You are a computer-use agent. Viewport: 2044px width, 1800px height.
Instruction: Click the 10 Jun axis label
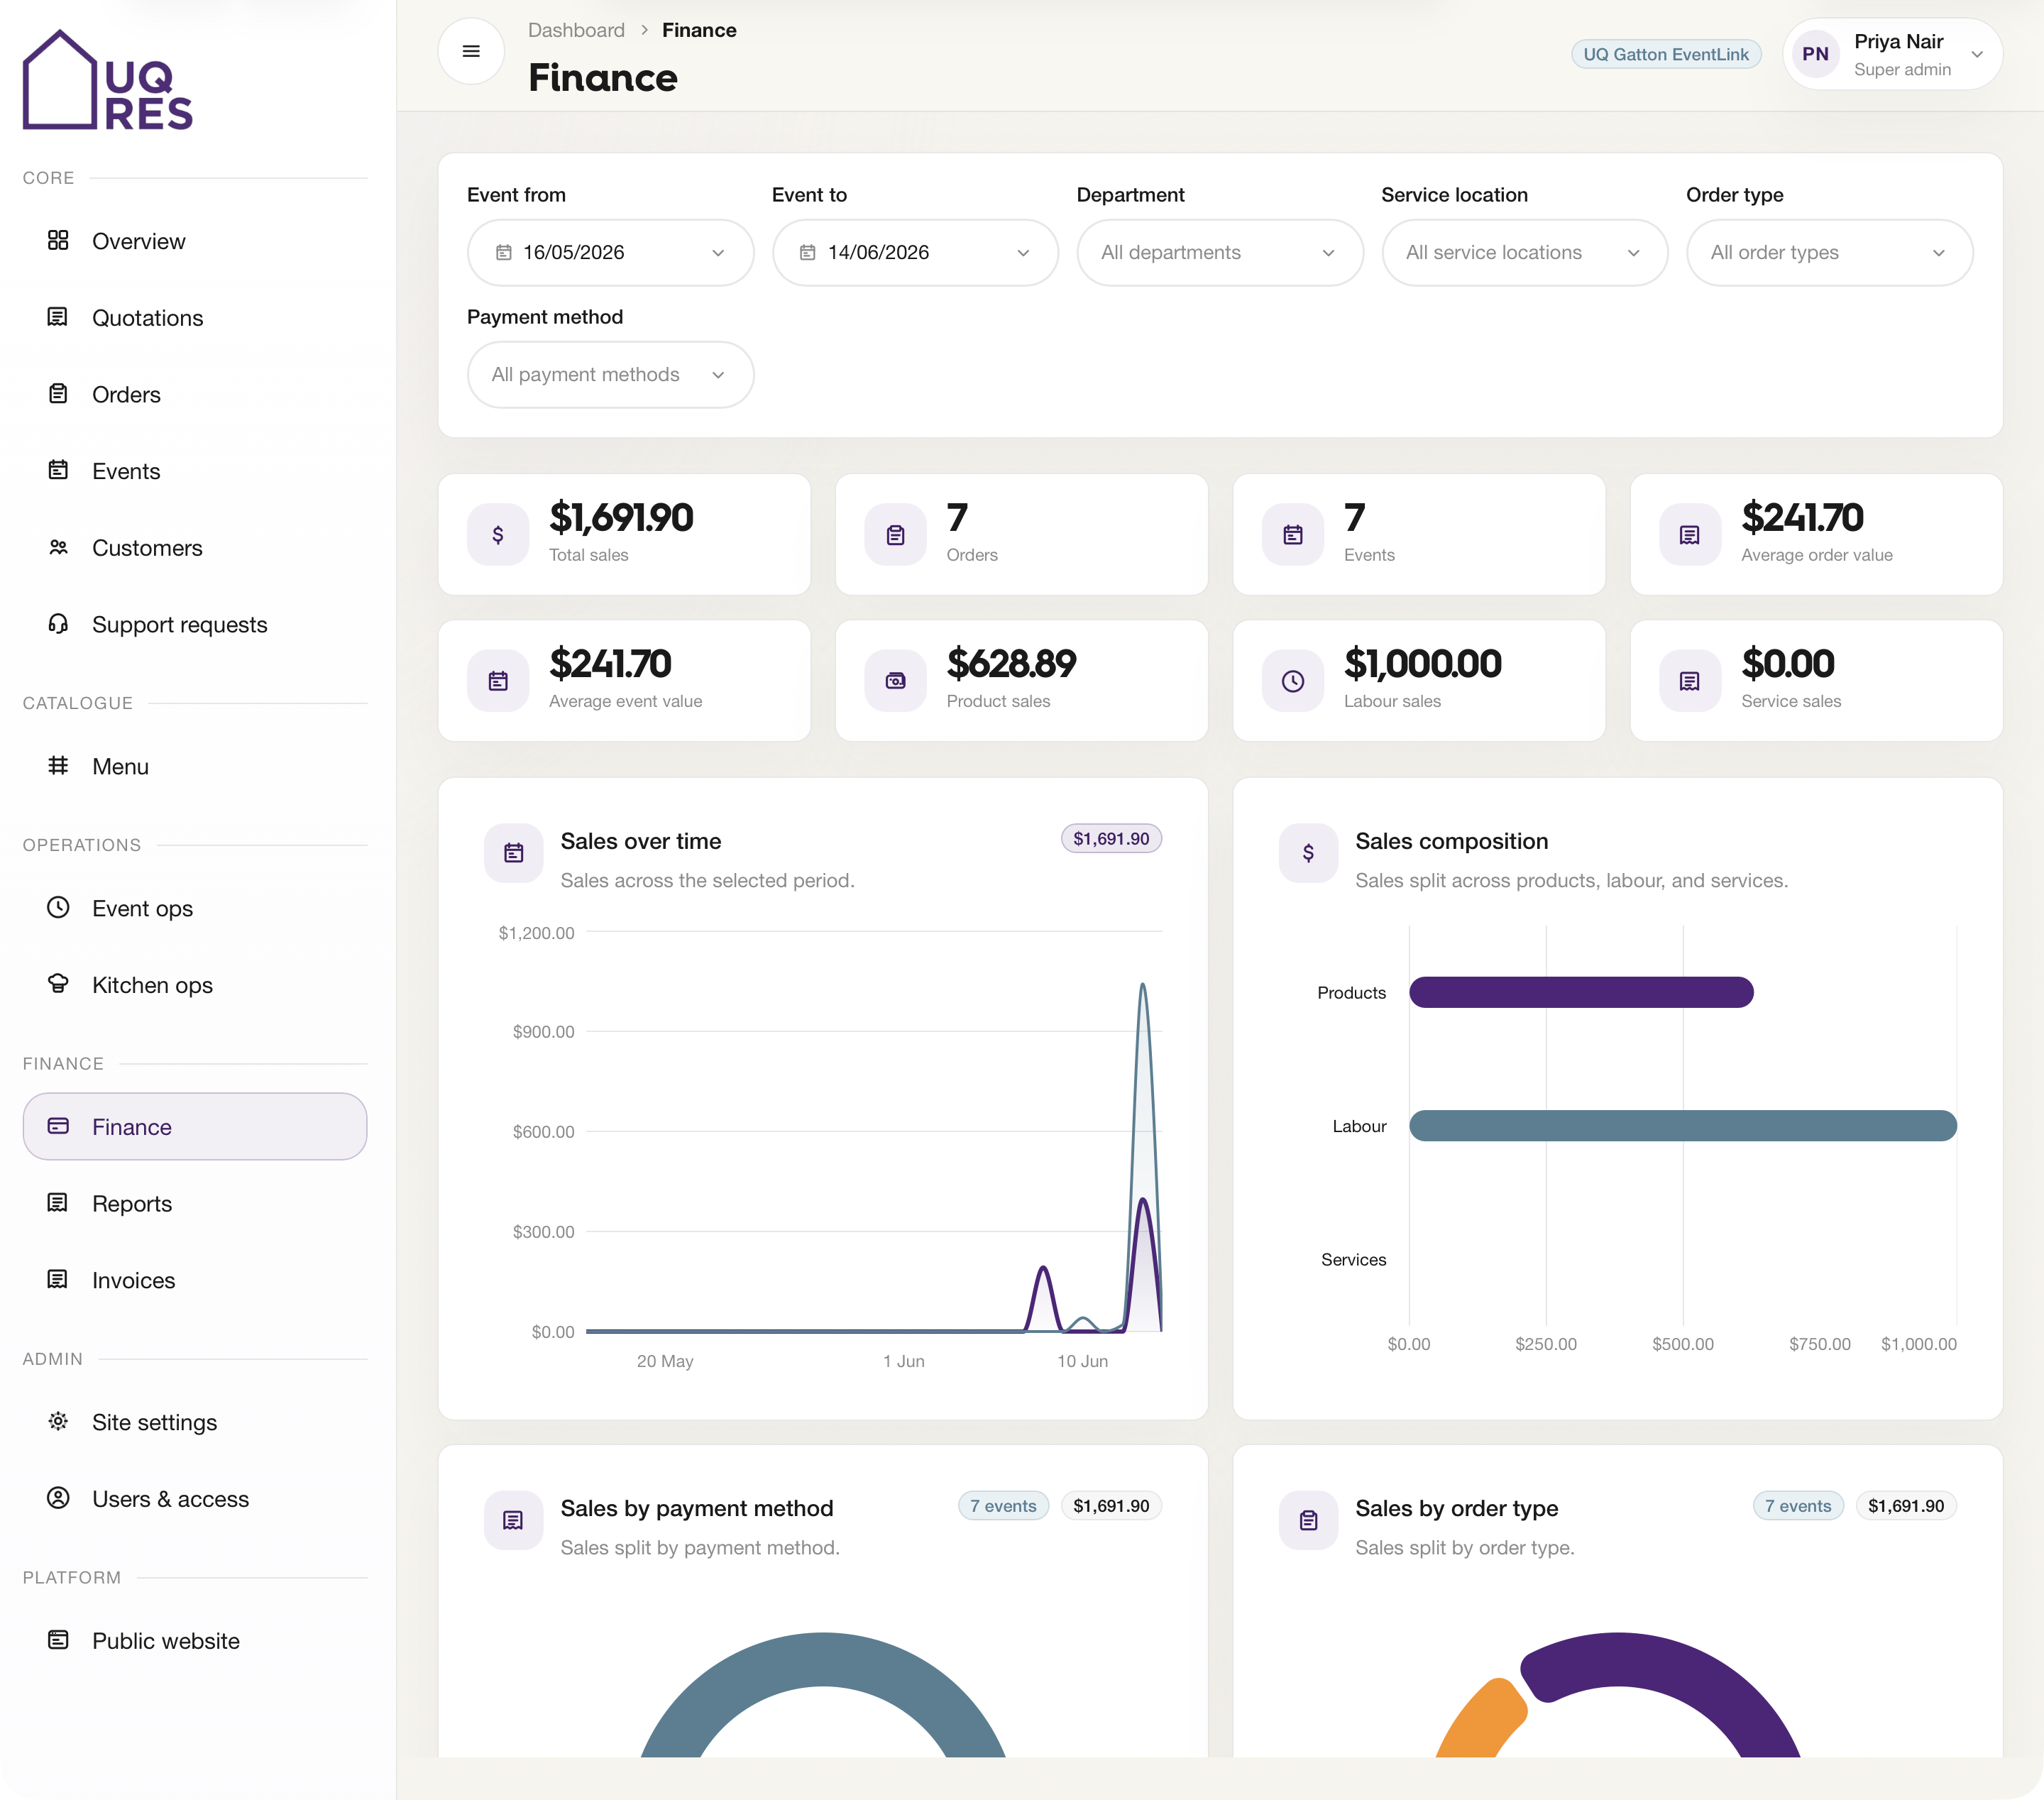pos(1082,1361)
